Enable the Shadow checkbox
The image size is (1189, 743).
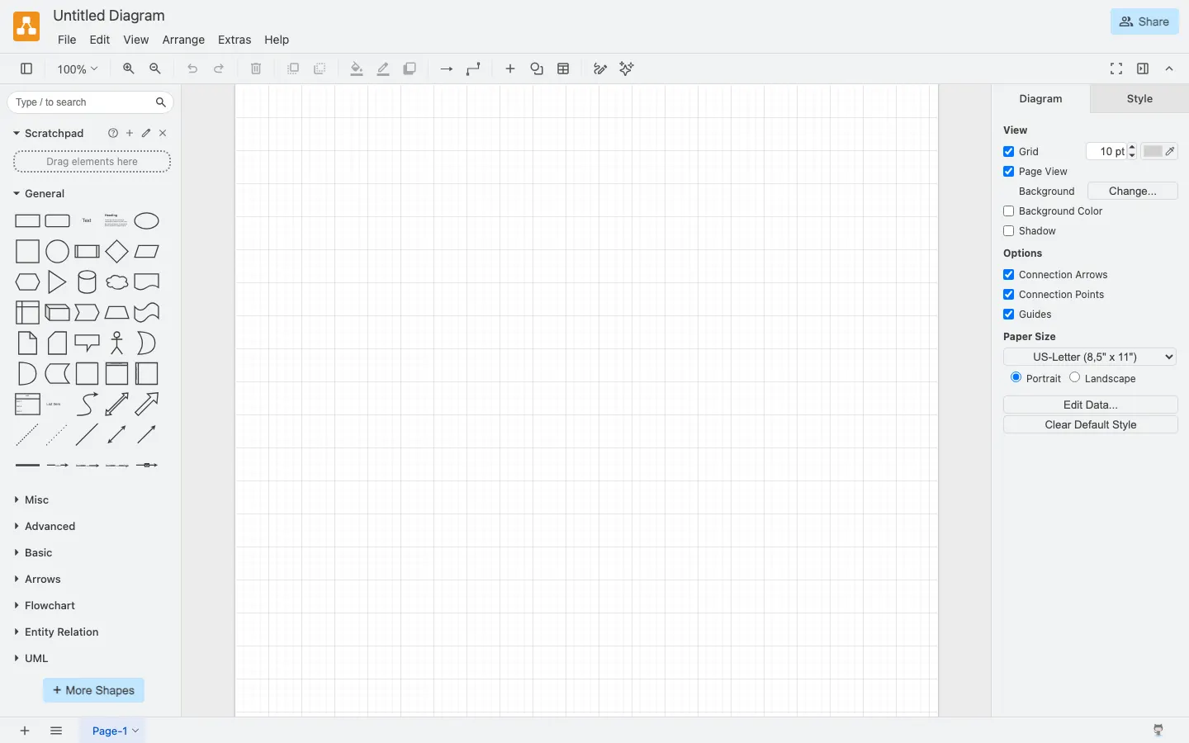[1009, 231]
